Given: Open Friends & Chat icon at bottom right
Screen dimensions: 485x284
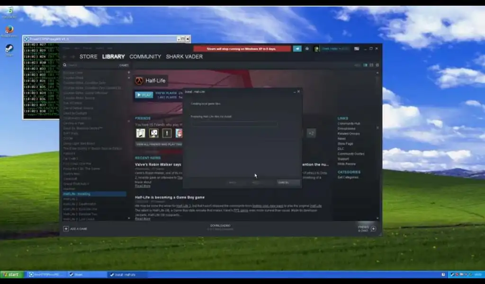Looking at the screenshot, I should point(373,229).
